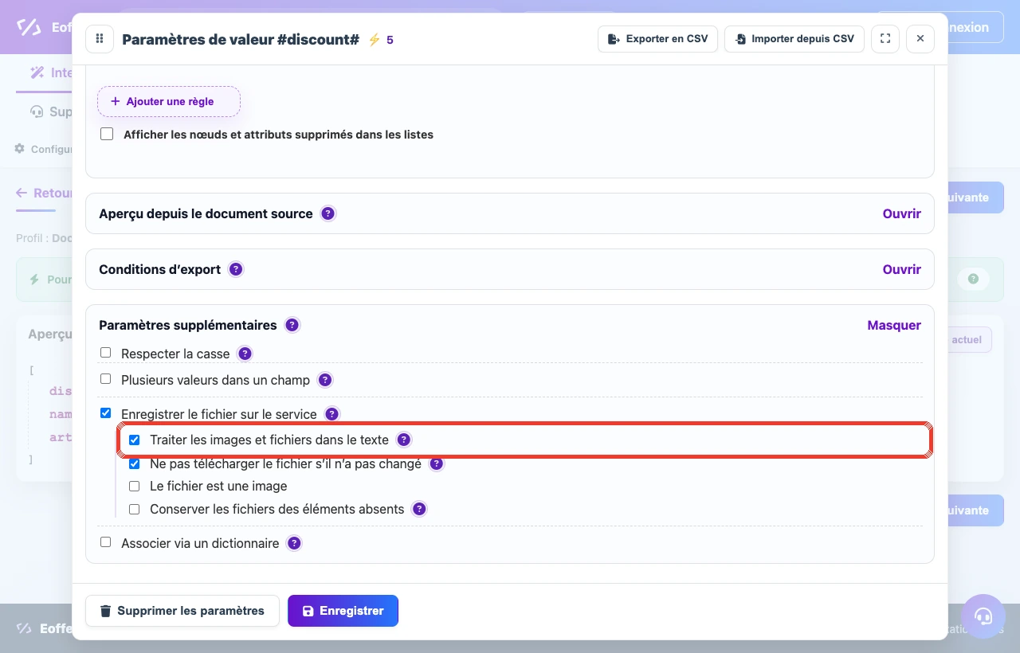Uncheck Ne pas télécharger le fichier s'il n'a pas changé
Screen dimensions: 1020x653
(x=135, y=463)
